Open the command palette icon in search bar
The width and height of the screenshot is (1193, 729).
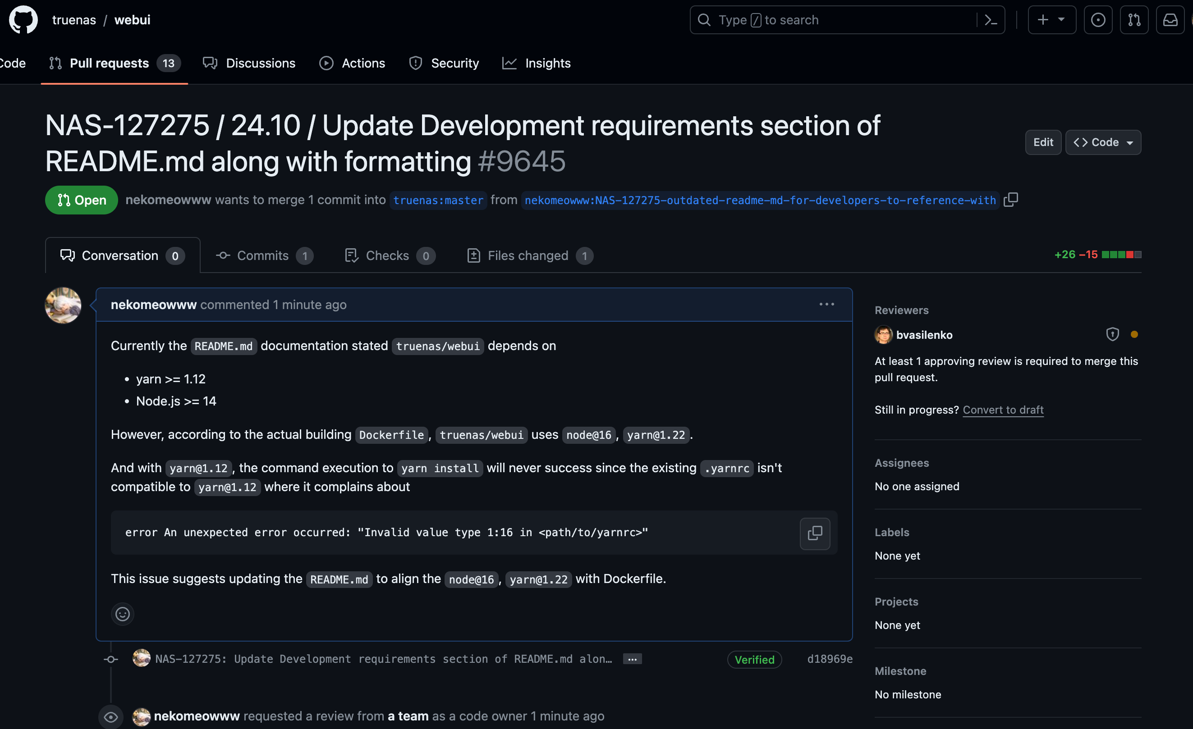click(991, 20)
